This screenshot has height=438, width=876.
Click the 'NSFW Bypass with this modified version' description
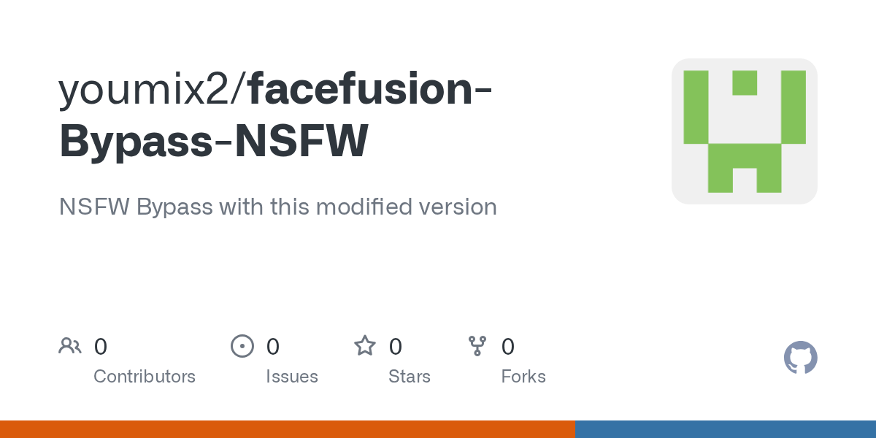click(277, 207)
